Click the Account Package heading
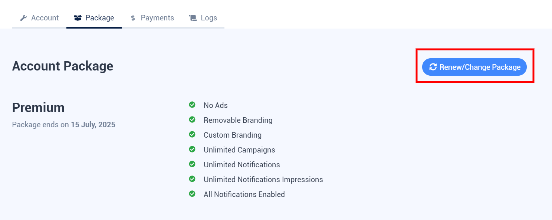This screenshot has height=220, width=552. coord(63,66)
